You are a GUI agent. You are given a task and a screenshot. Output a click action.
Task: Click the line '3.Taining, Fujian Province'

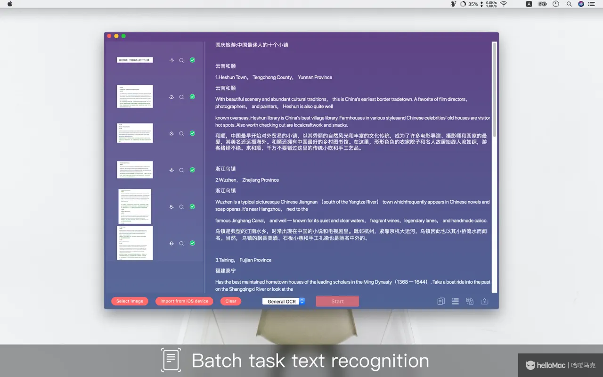point(244,260)
